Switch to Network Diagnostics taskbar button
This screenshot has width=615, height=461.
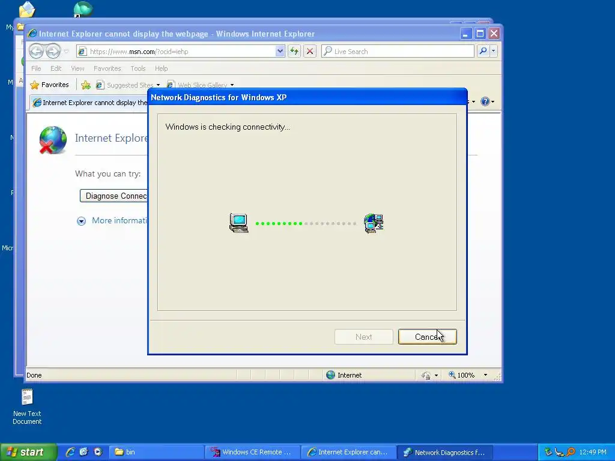tap(445, 452)
